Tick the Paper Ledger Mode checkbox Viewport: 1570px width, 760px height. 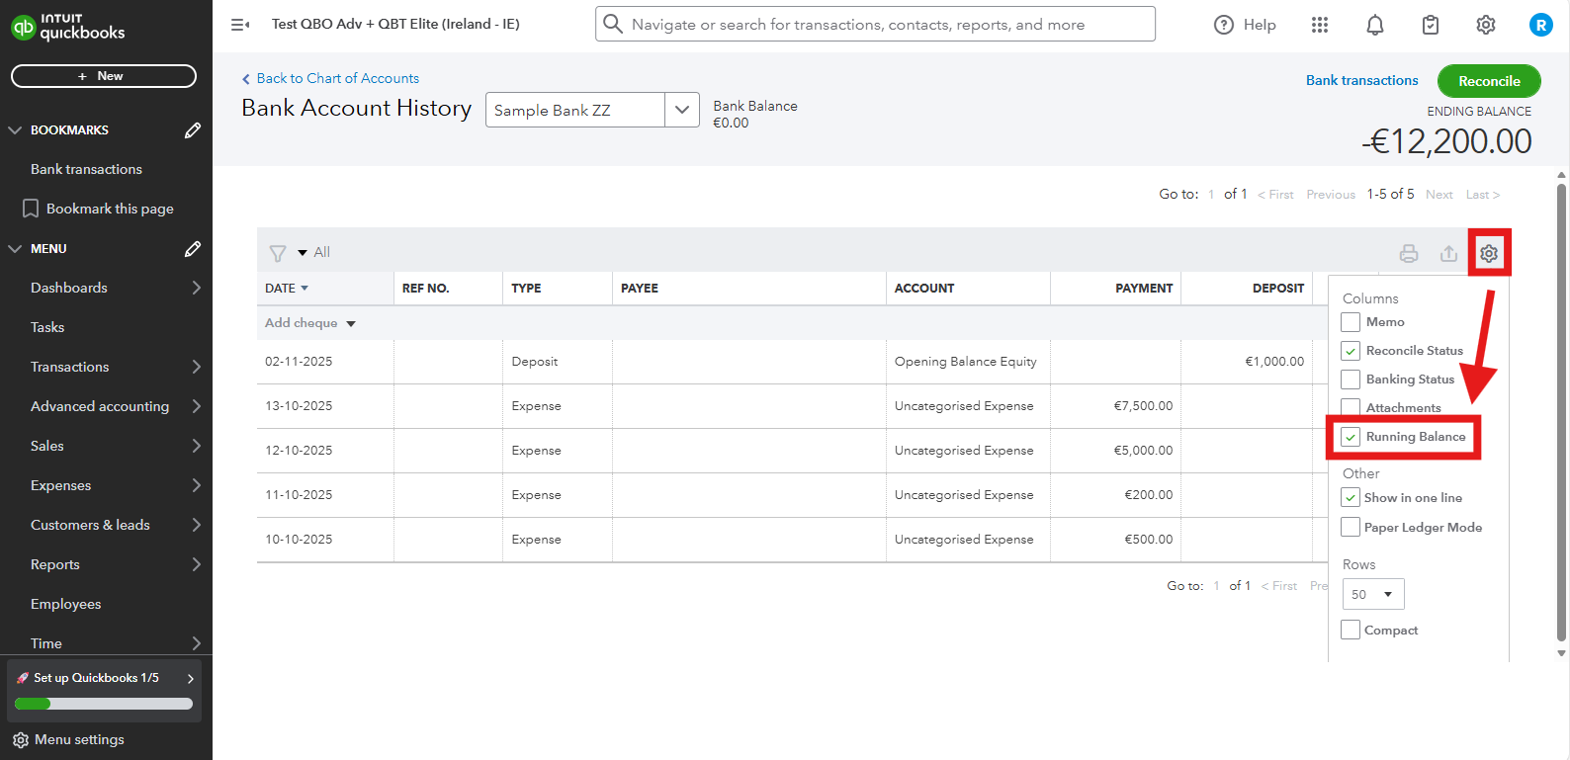pyautogui.click(x=1351, y=527)
